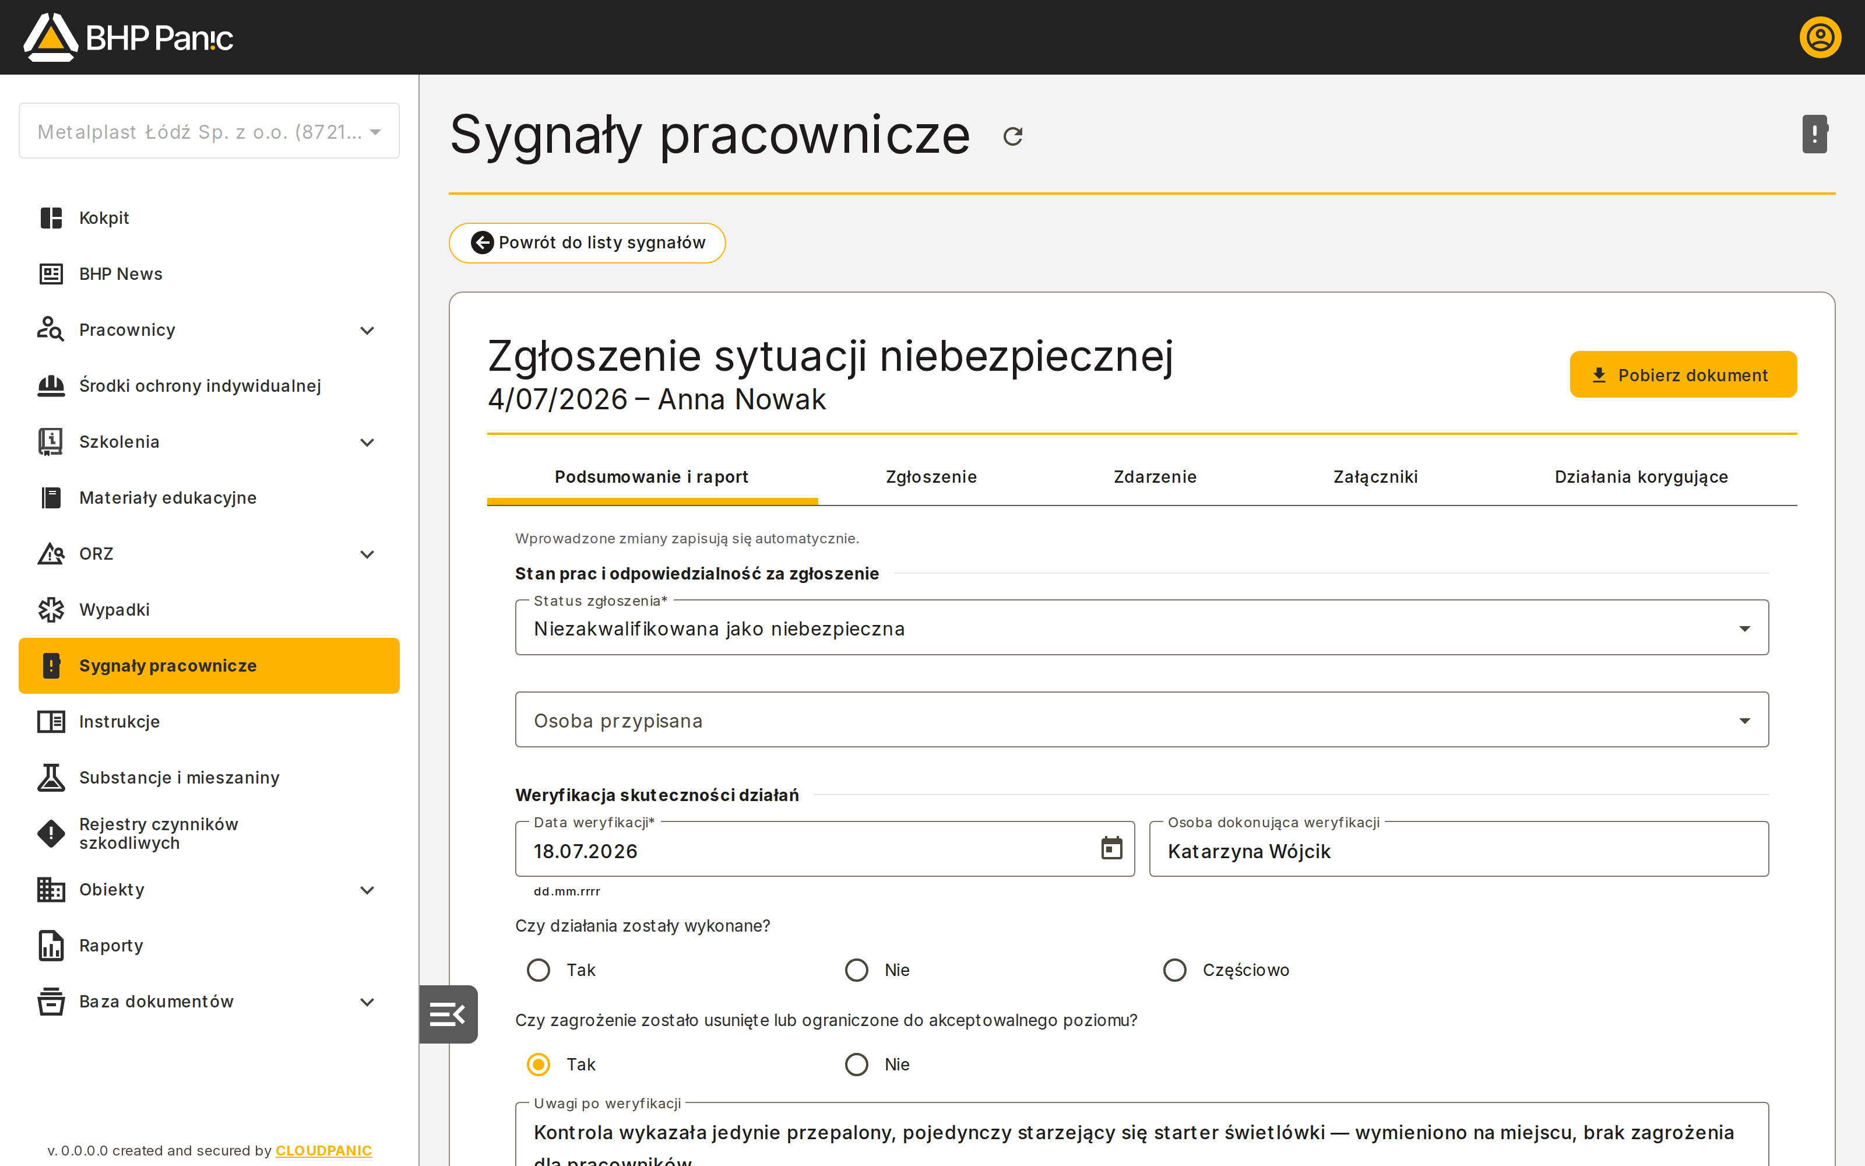Switch to the Podsumowanie i raport tab
The image size is (1865, 1166).
(x=652, y=477)
